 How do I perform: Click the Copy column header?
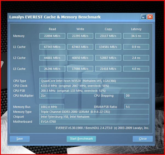[x=108, y=29]
